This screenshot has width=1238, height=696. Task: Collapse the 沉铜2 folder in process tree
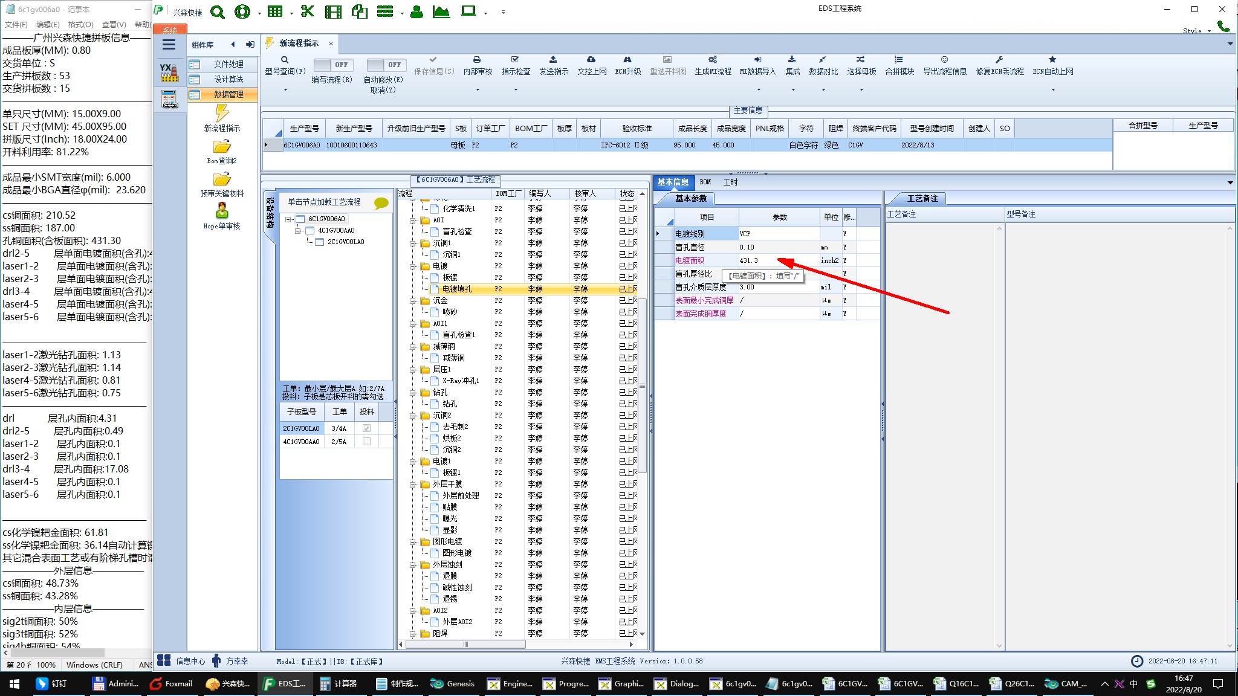coord(413,416)
